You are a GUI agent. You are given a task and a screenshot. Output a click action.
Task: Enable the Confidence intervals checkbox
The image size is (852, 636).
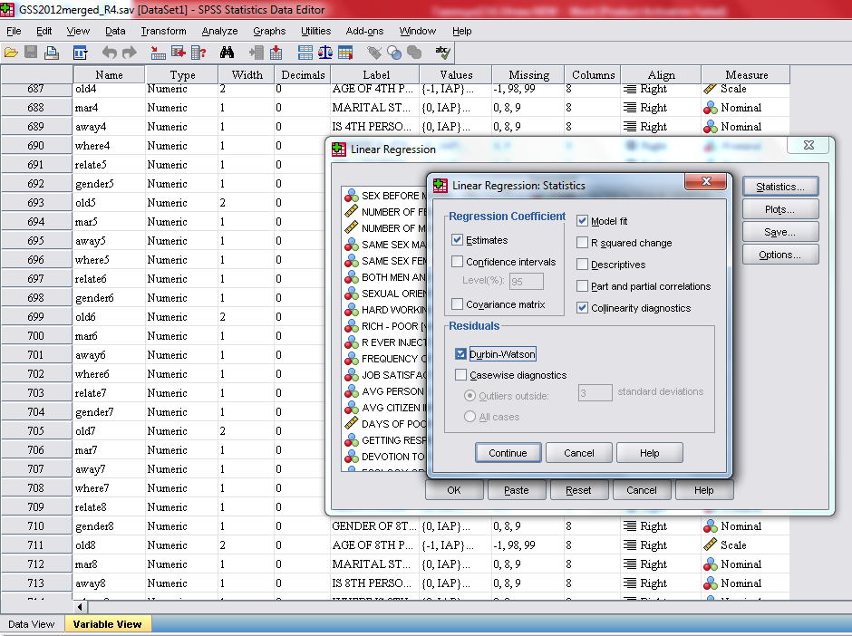tap(457, 262)
